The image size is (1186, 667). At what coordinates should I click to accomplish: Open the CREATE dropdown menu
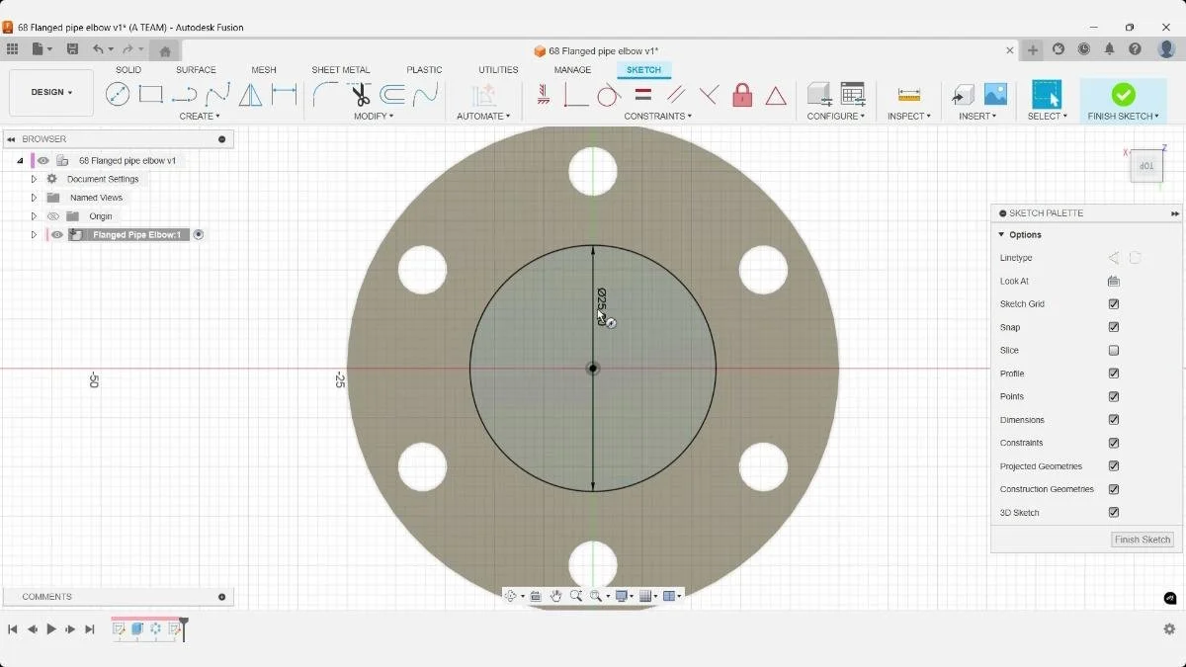[200, 116]
